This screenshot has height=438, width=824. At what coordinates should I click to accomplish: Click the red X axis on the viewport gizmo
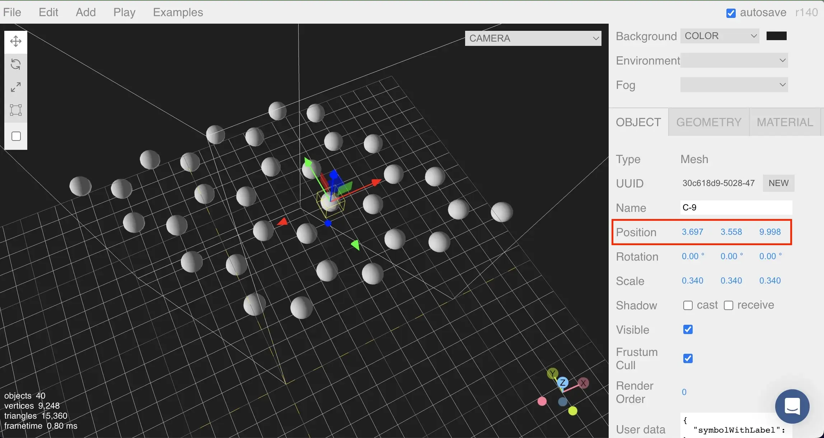coord(584,383)
